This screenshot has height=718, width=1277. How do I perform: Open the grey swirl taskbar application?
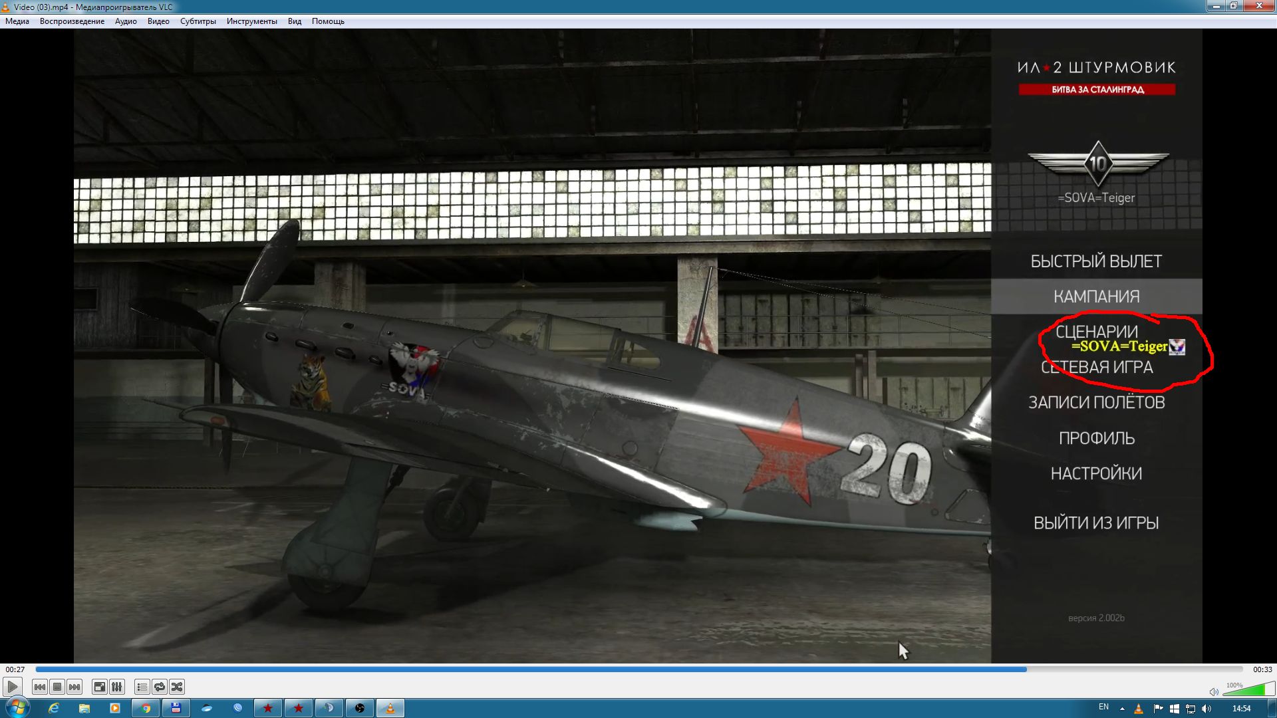tap(329, 708)
